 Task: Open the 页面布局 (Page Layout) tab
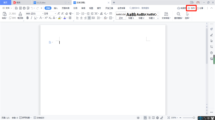[x=66, y=8]
